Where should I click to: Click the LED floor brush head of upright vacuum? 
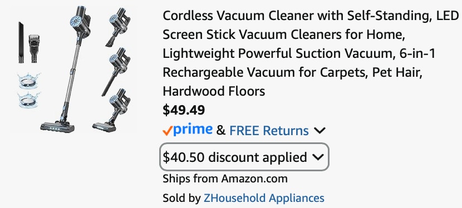(57, 127)
